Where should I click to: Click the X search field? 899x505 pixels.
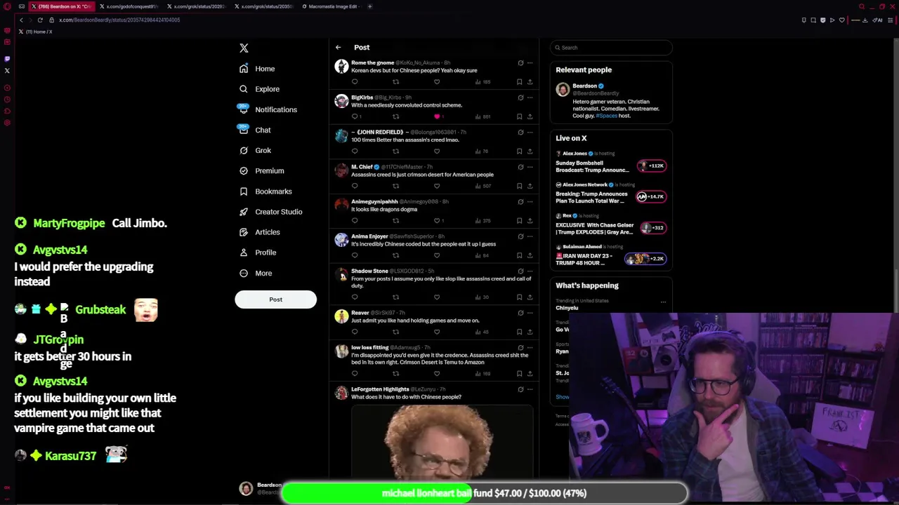(611, 48)
